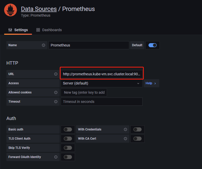Click the Prometheus page title text
202x169 pixels.
[x=78, y=9]
